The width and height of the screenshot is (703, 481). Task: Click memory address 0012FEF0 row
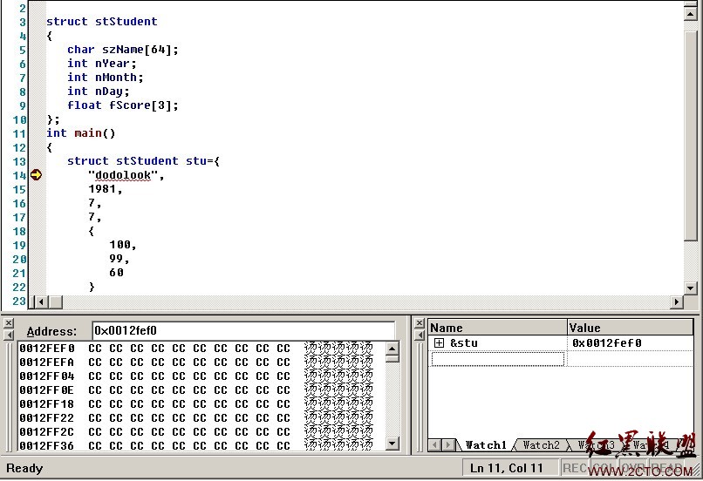196,348
